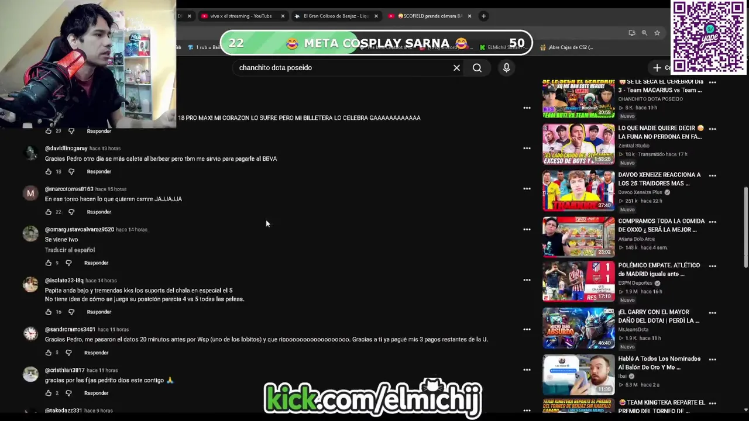Open the MrJeansDota carry video thumbnail
Image resolution: width=749 pixels, height=421 pixels.
[x=578, y=328]
